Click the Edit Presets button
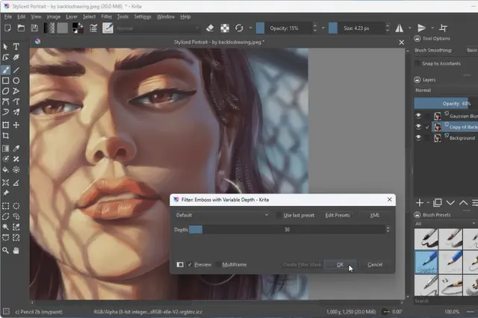 338,215
